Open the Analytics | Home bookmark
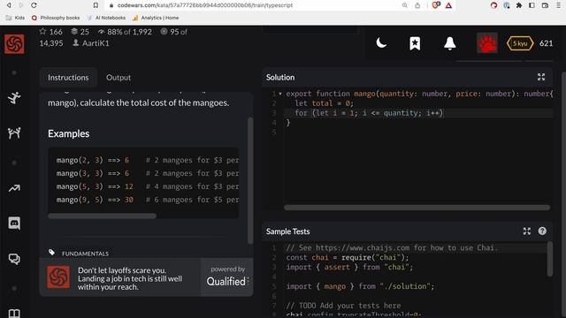Image resolution: width=566 pixels, height=318 pixels. pos(156,18)
